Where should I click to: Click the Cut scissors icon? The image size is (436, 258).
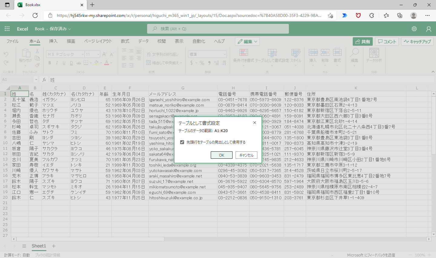pos(37,51)
